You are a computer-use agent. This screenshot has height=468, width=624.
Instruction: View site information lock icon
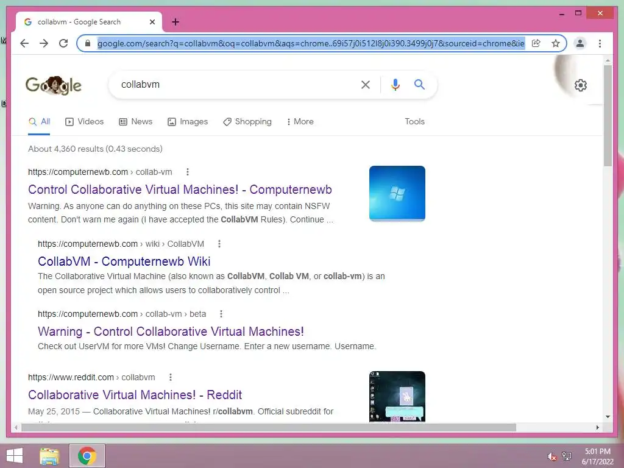pos(88,43)
